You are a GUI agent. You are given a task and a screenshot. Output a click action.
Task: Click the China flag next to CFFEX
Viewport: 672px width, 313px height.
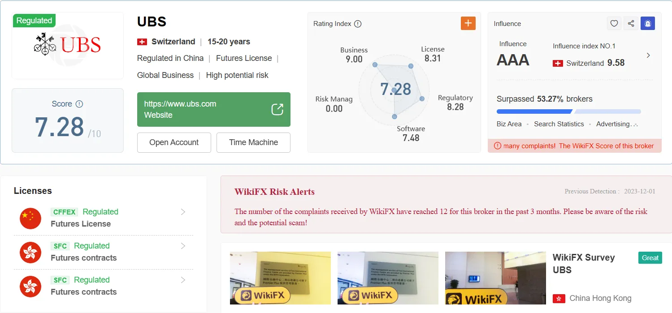[30, 219]
